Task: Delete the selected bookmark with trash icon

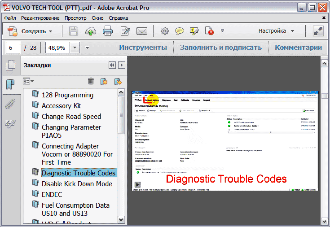Action: (x=91, y=81)
